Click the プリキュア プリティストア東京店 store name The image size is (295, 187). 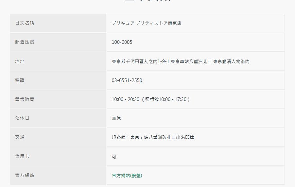coord(147,23)
